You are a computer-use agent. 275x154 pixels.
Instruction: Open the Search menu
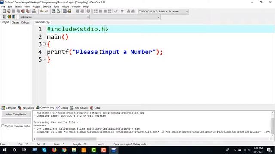(x=18, y=7)
